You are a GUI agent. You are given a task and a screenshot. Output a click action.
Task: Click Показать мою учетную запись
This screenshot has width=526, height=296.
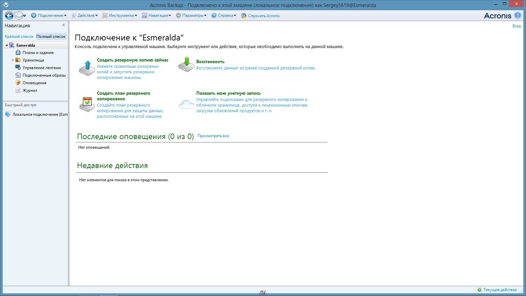click(x=228, y=93)
